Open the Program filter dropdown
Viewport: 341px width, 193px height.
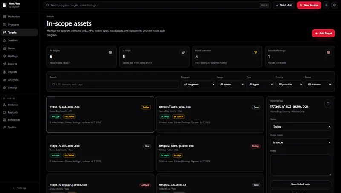(x=198, y=84)
